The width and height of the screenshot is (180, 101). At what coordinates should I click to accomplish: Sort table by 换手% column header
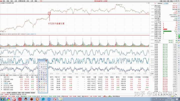pyautogui.click(x=52, y=77)
